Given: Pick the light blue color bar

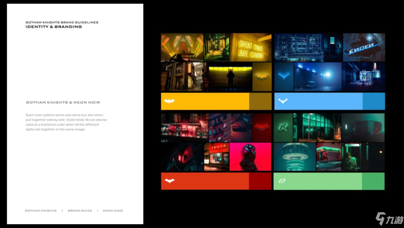Looking at the screenshot, I should click(318, 101).
